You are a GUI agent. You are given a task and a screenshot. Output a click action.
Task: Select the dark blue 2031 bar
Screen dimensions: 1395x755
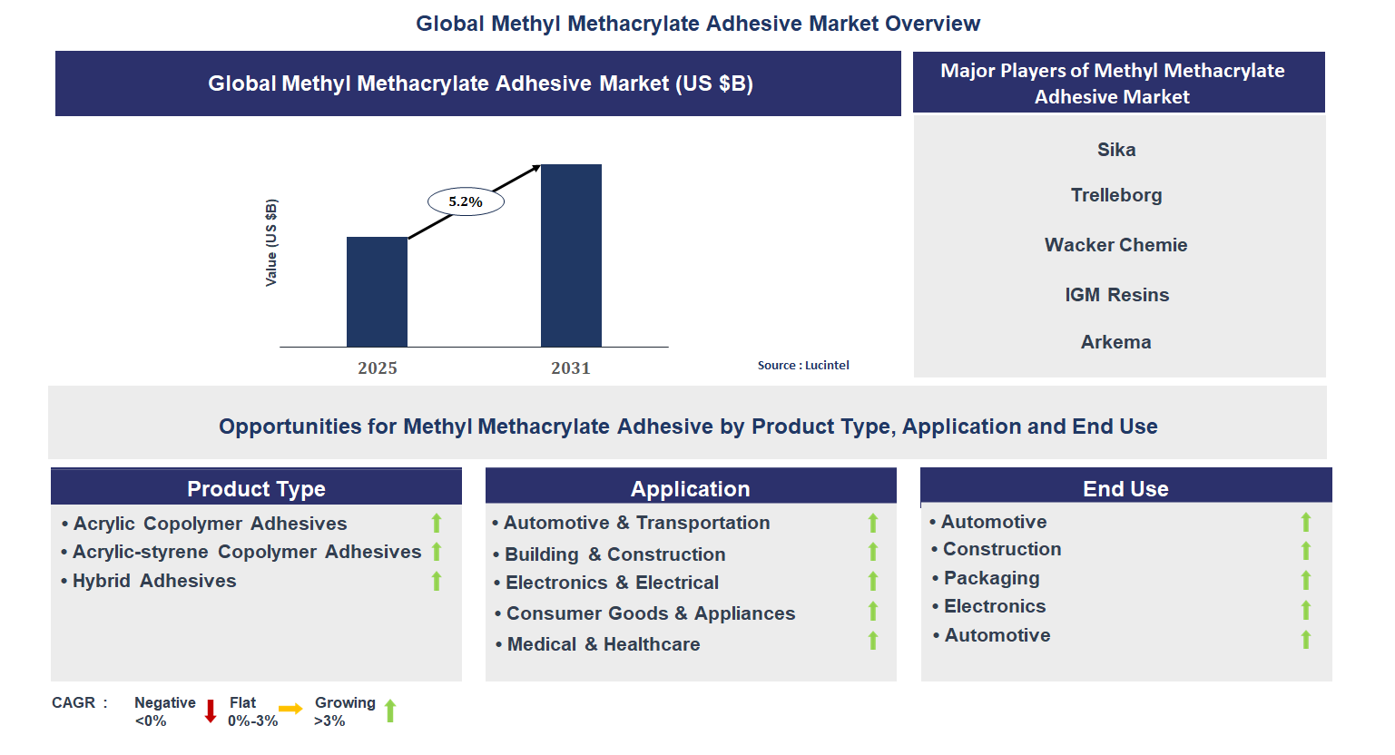(x=572, y=257)
